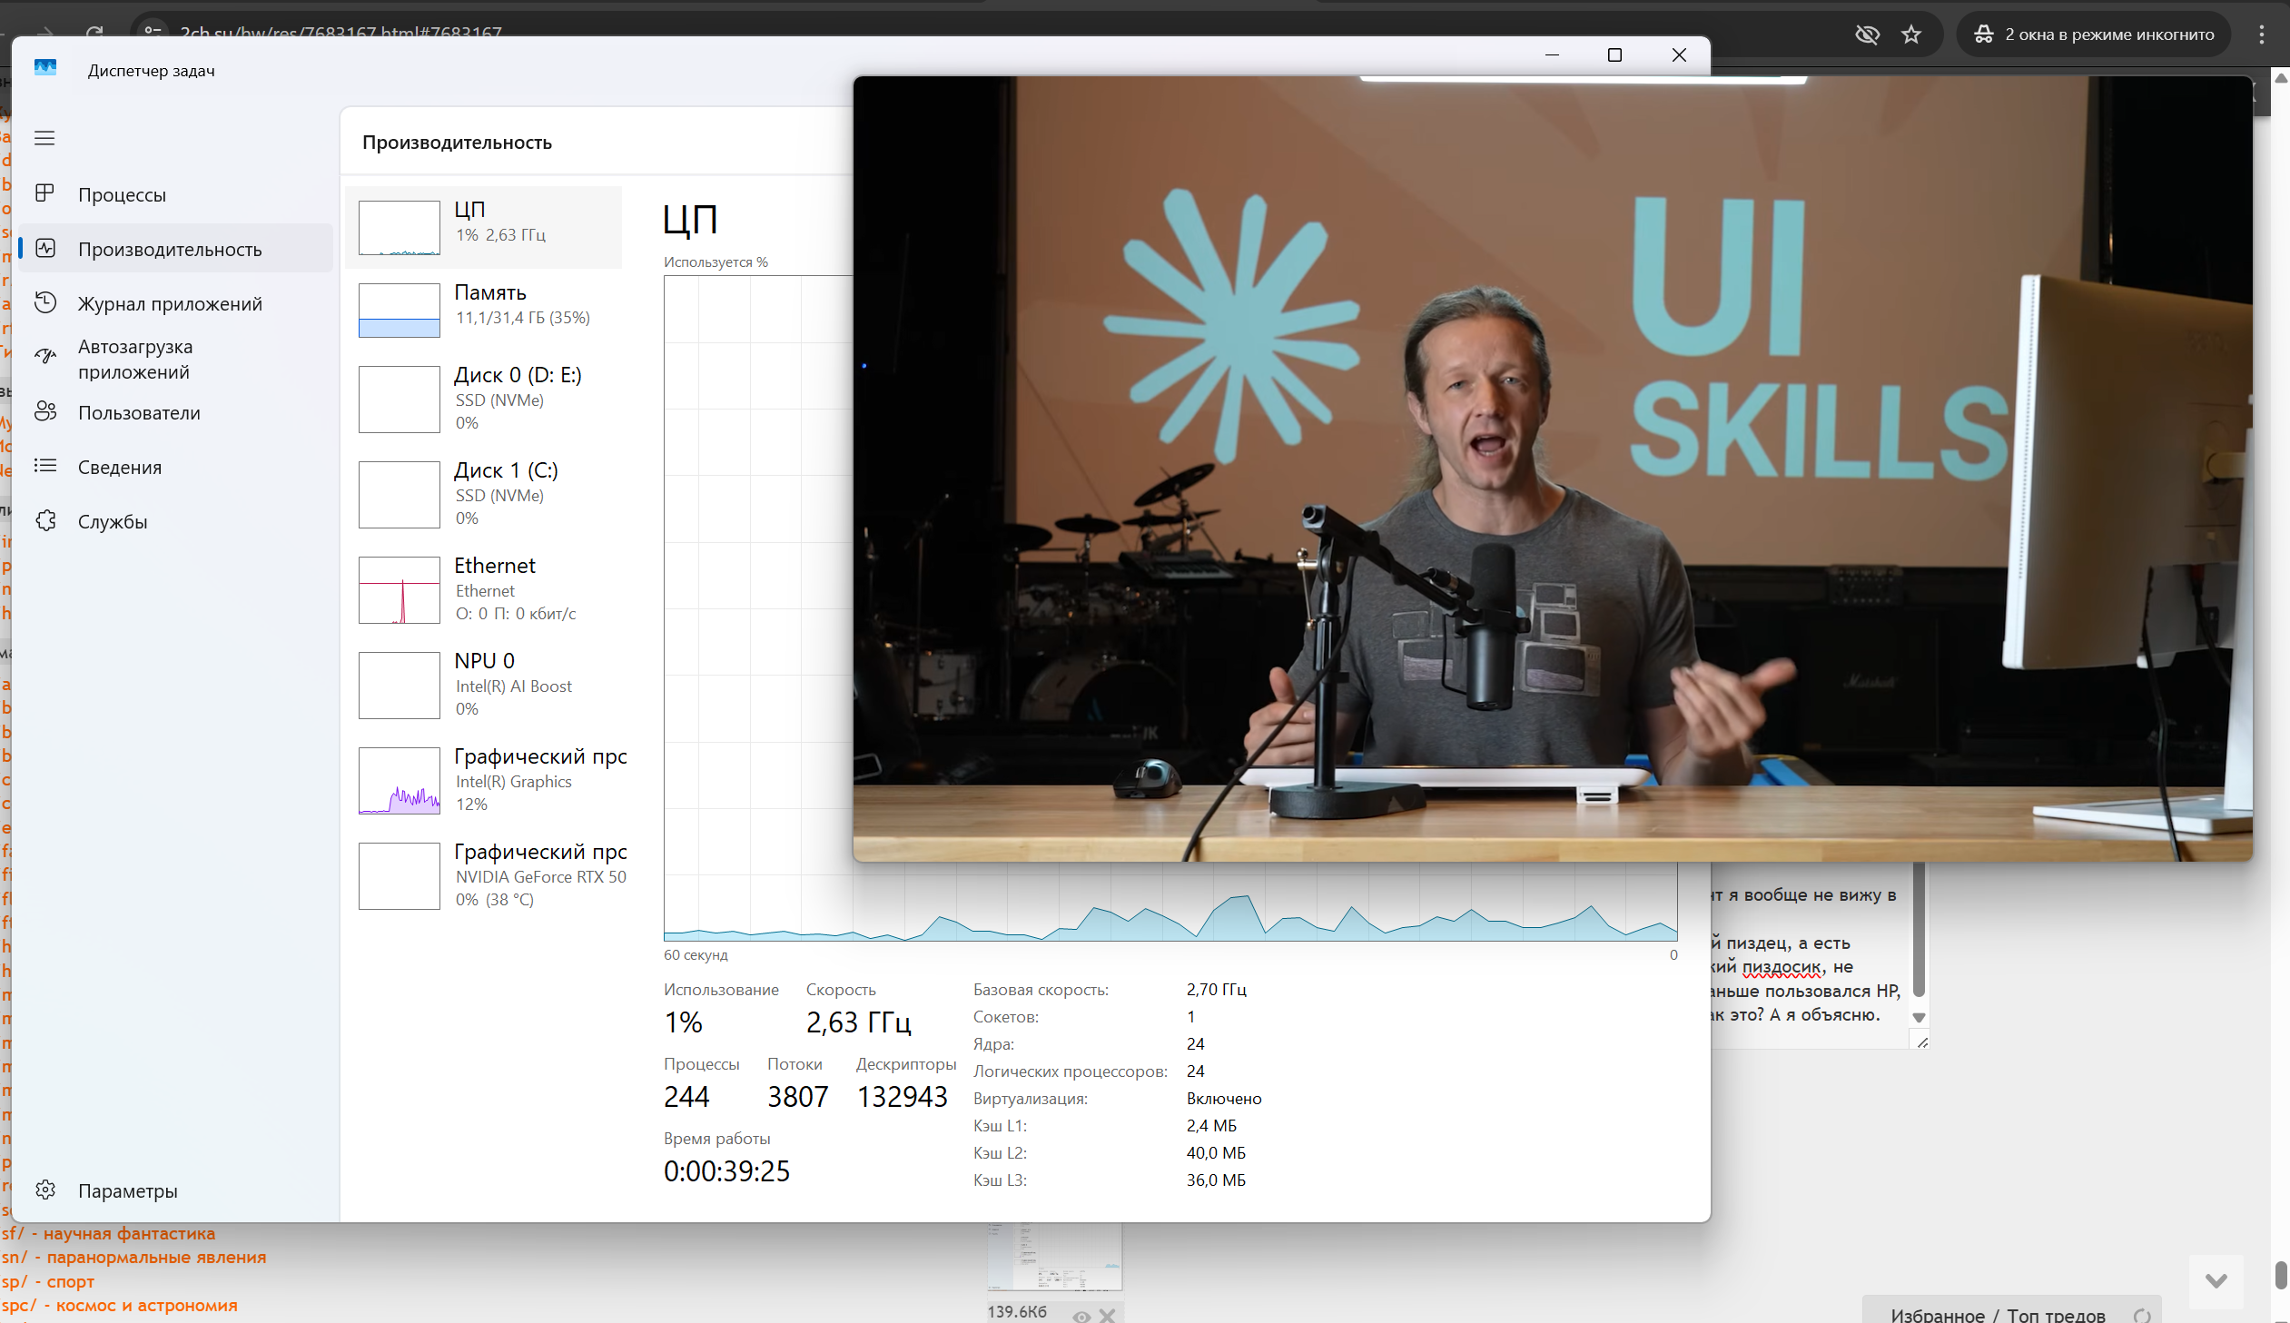Click the L3 cache value 36,0 МБ

click(x=1216, y=1180)
